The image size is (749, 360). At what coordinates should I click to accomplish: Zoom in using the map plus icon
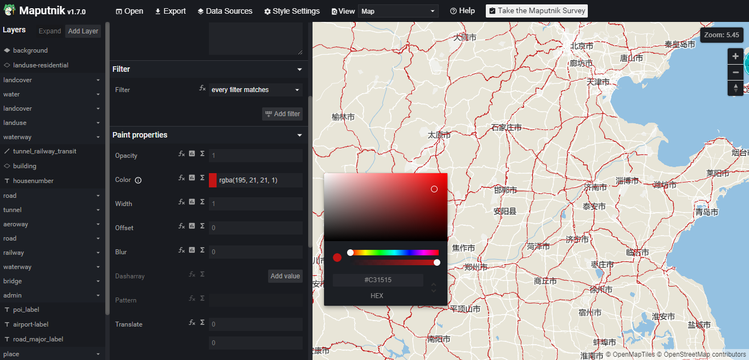735,56
